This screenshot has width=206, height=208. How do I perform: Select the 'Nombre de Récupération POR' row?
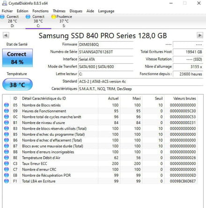point(101,175)
